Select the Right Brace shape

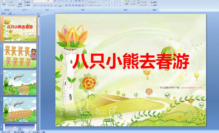pos(120,5)
